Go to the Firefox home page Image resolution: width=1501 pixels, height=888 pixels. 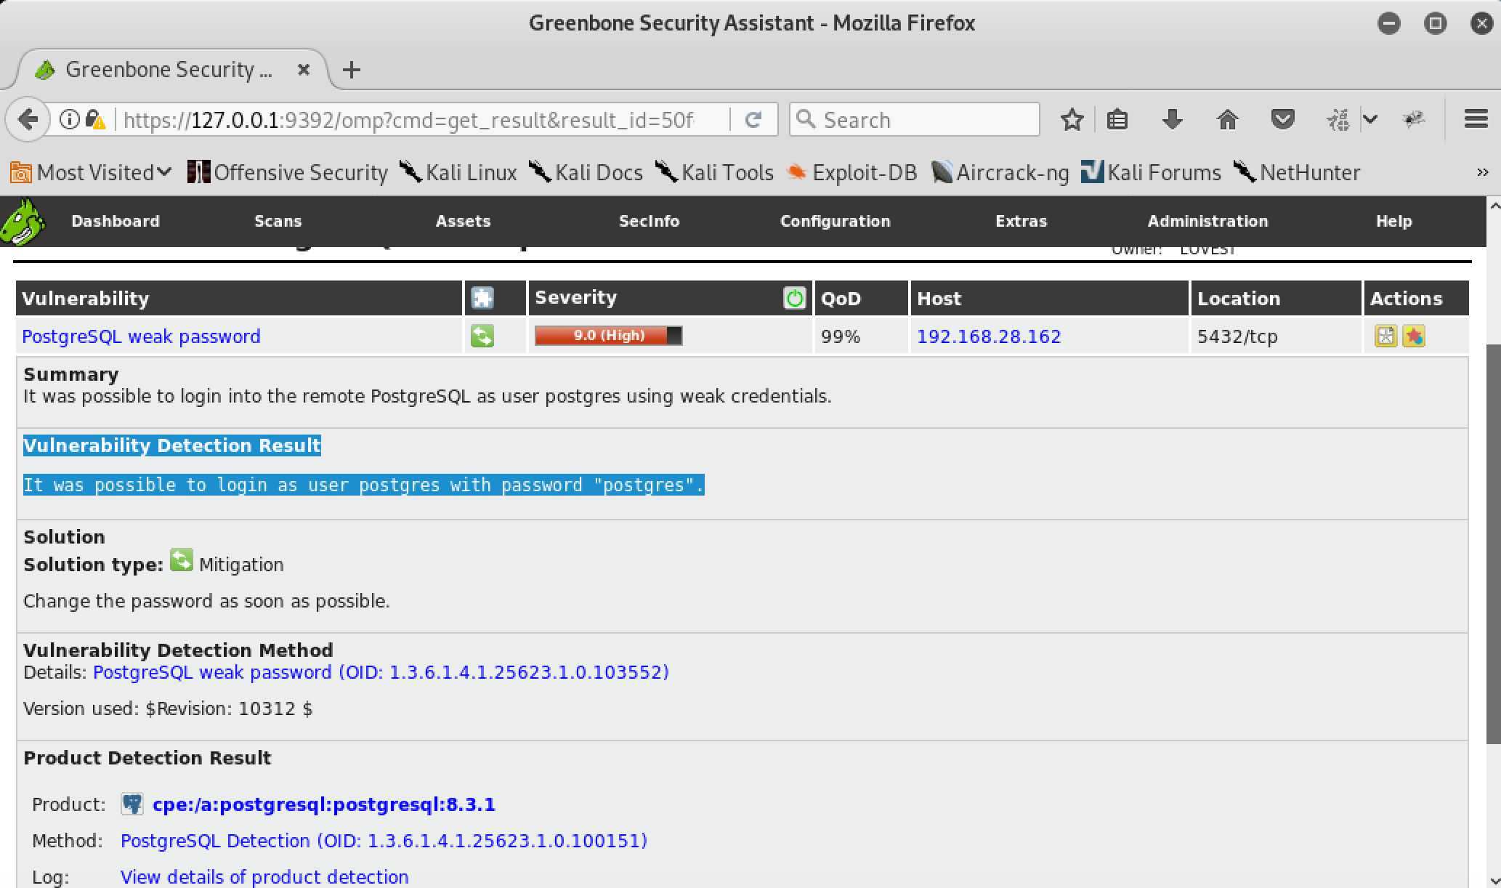click(x=1227, y=119)
